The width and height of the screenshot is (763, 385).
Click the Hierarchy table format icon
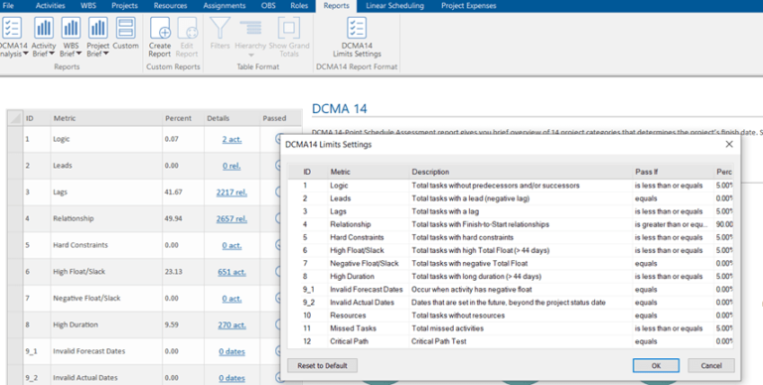point(250,28)
